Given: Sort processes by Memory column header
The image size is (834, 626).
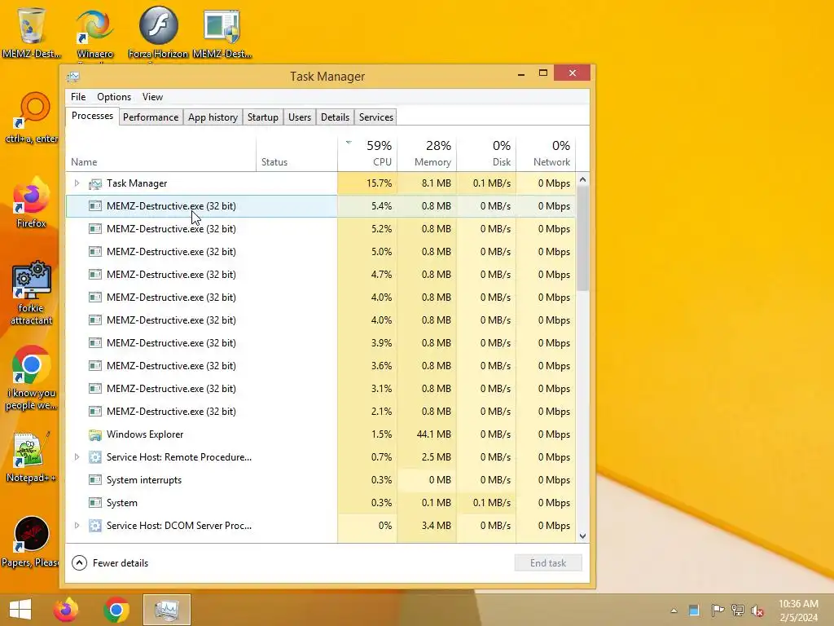Looking at the screenshot, I should click(x=427, y=153).
